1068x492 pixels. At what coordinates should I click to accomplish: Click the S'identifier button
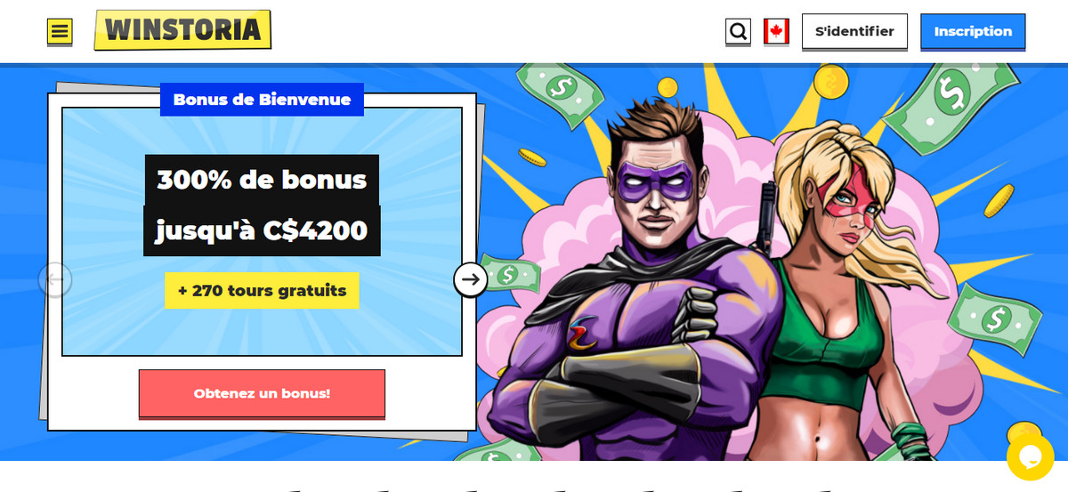(854, 31)
